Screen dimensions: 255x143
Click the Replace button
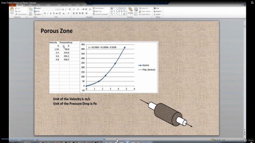[158, 12]
